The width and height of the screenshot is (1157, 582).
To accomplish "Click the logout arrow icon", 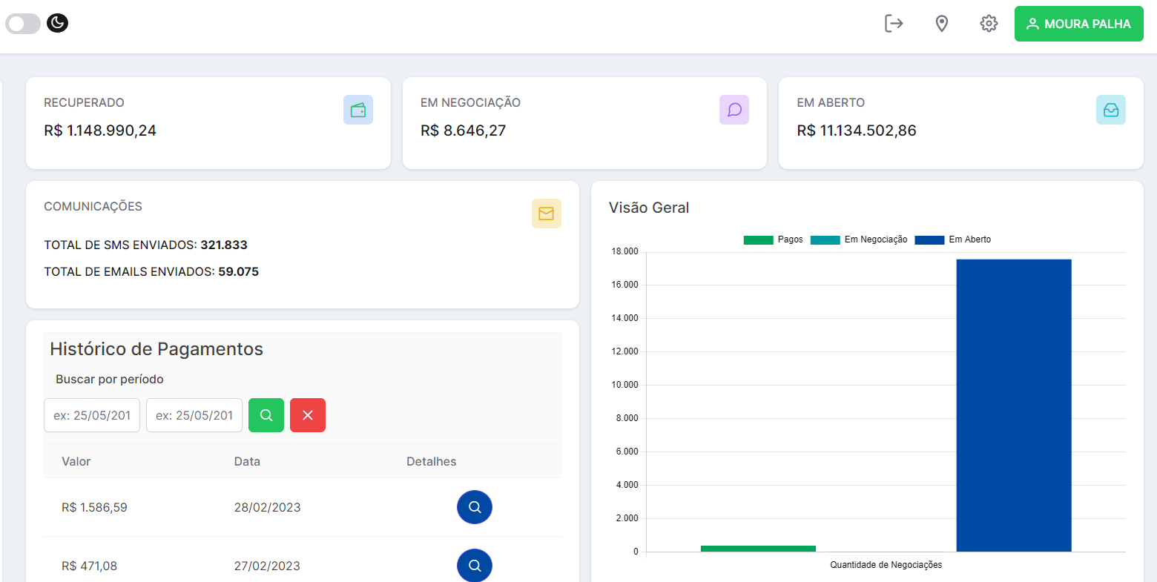I will click(x=894, y=24).
